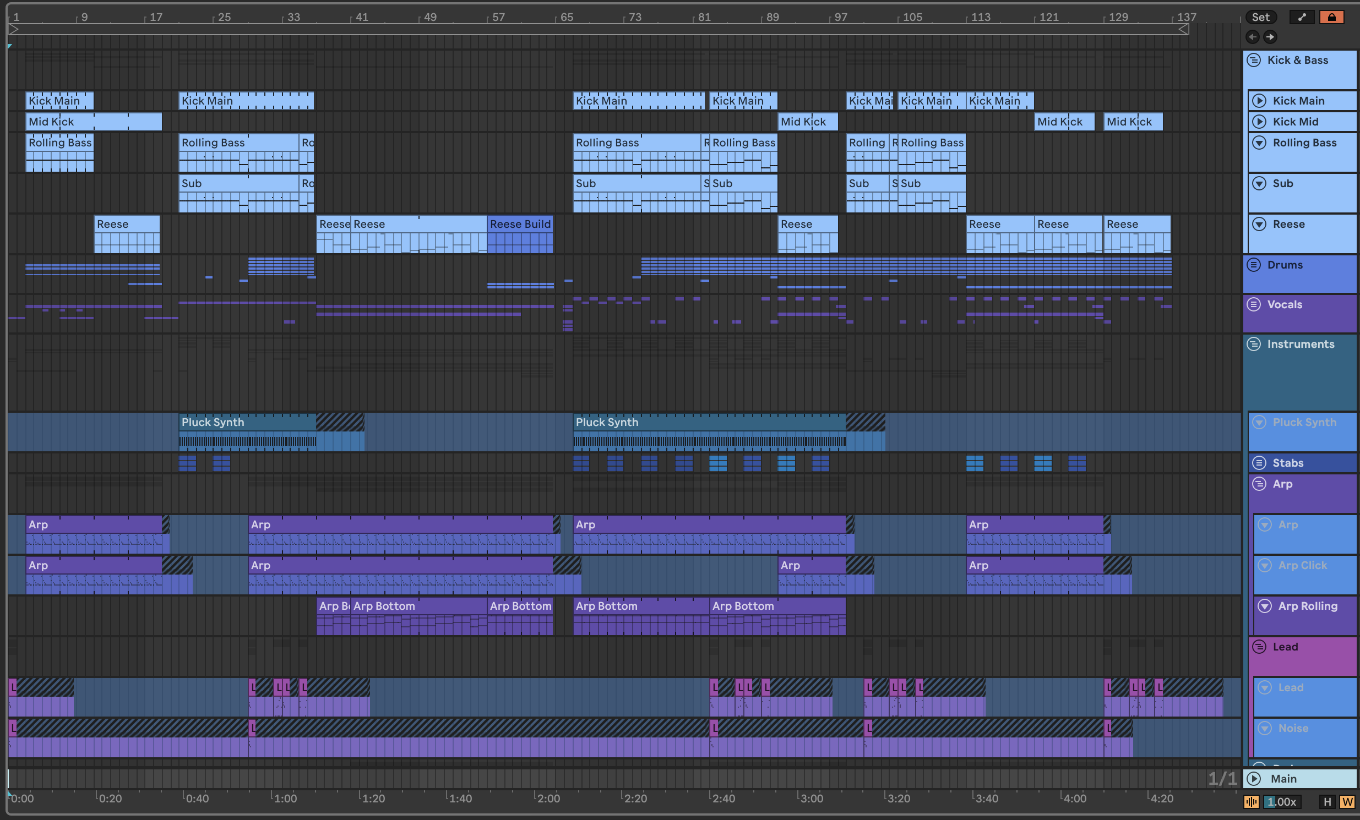Click the 1.00x zoom level field

pyautogui.click(x=1282, y=801)
